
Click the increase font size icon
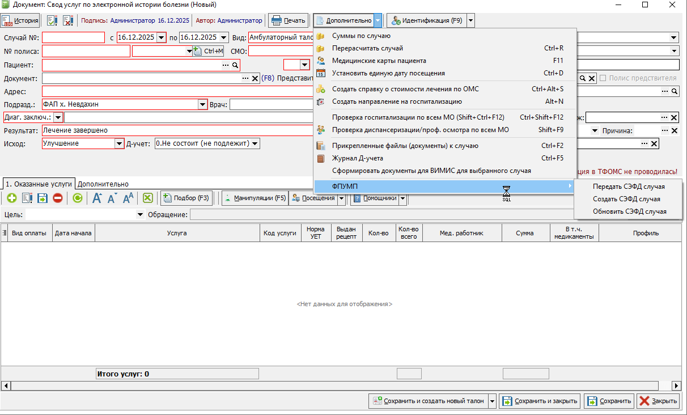pyautogui.click(x=97, y=198)
